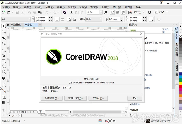Viewport: 182px width, 125px height.
Task: Click the New document icon
Action: [4, 12]
